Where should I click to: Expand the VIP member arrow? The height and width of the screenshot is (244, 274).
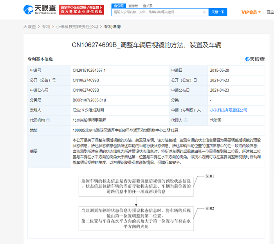click(260, 12)
